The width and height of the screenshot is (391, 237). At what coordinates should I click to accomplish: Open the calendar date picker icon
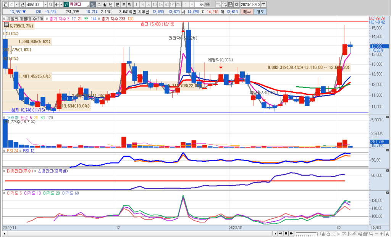click(x=263, y=4)
